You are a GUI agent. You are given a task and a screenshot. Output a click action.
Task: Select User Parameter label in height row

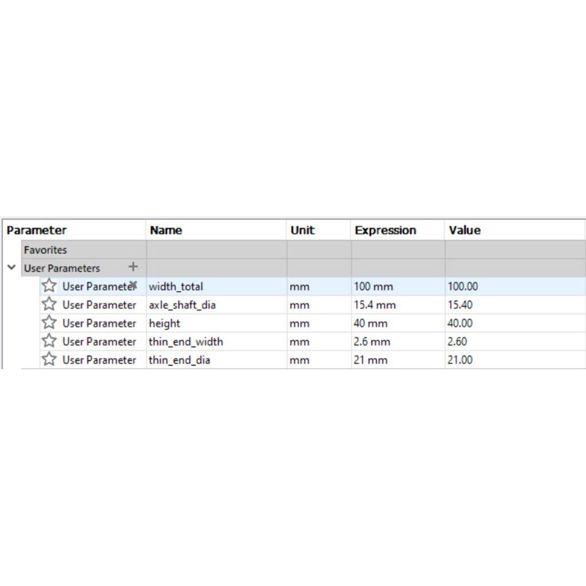(x=99, y=323)
